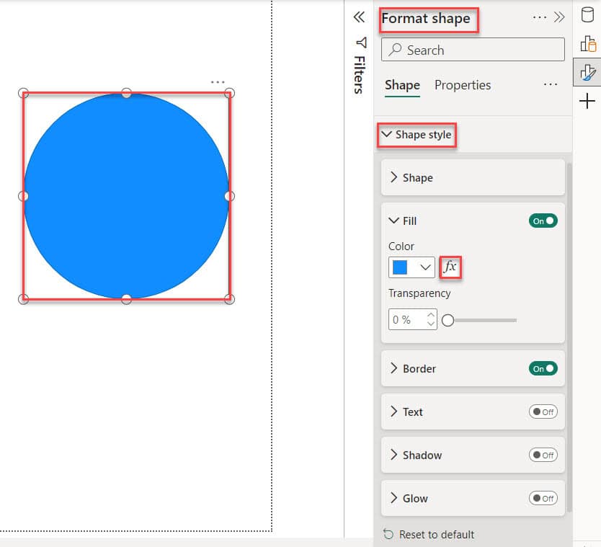Collapse the Filters pane double-arrow icon
Image resolution: width=601 pixels, height=547 pixels.
[359, 17]
